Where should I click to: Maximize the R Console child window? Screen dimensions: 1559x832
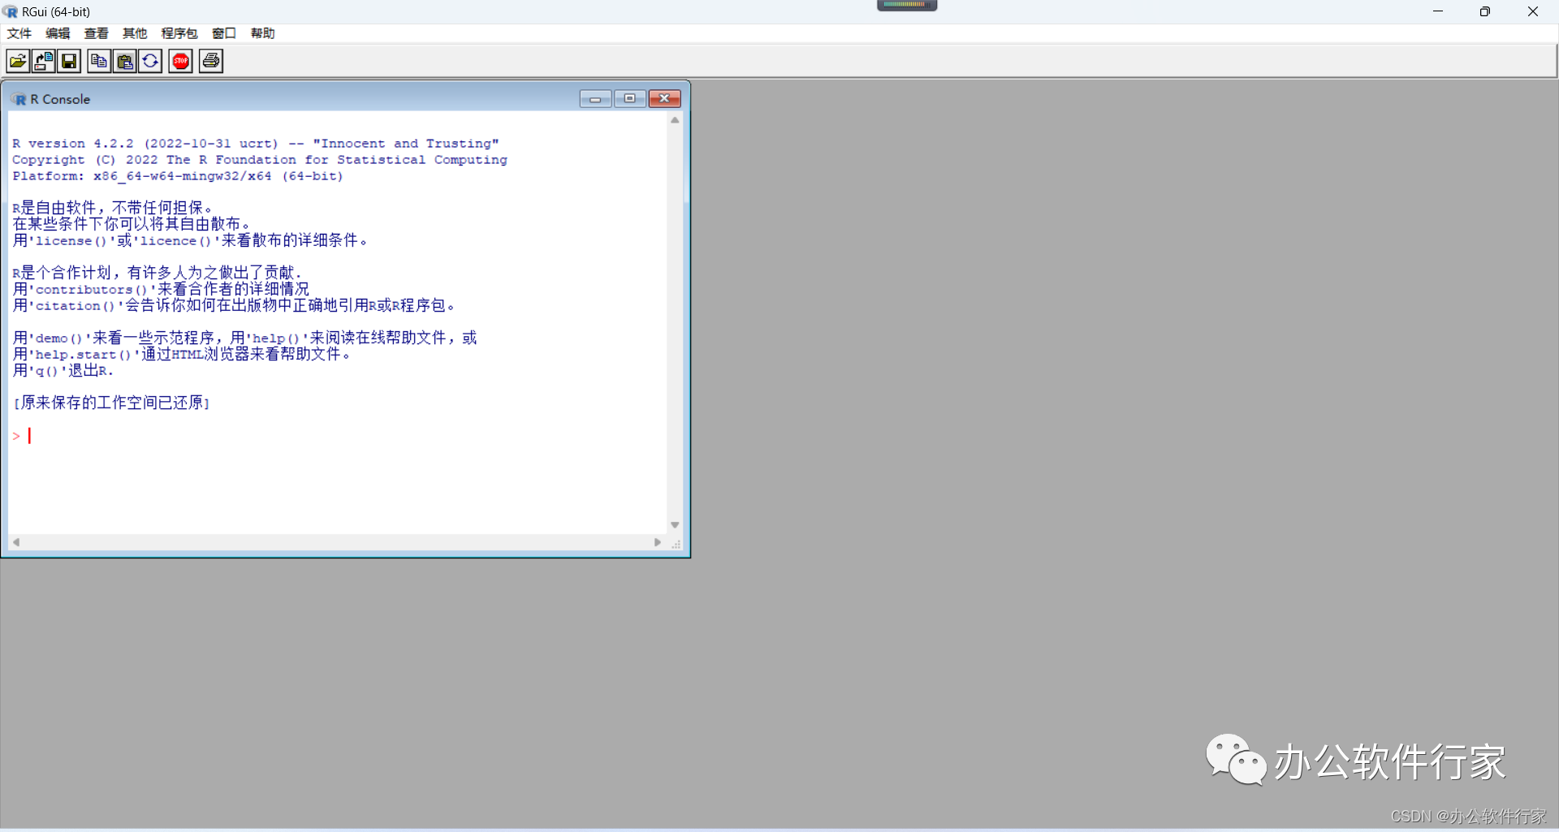(x=630, y=99)
